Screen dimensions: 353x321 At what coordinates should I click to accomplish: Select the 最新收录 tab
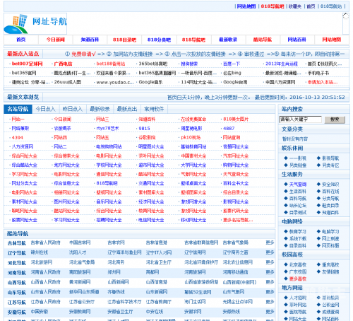coord(100,109)
